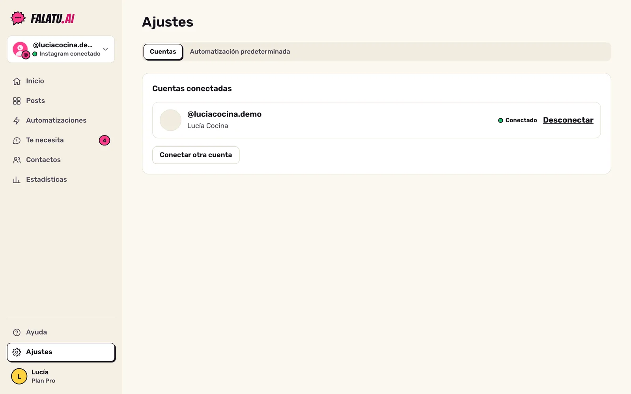Navigate to Contactos
The width and height of the screenshot is (631, 394).
61,160
